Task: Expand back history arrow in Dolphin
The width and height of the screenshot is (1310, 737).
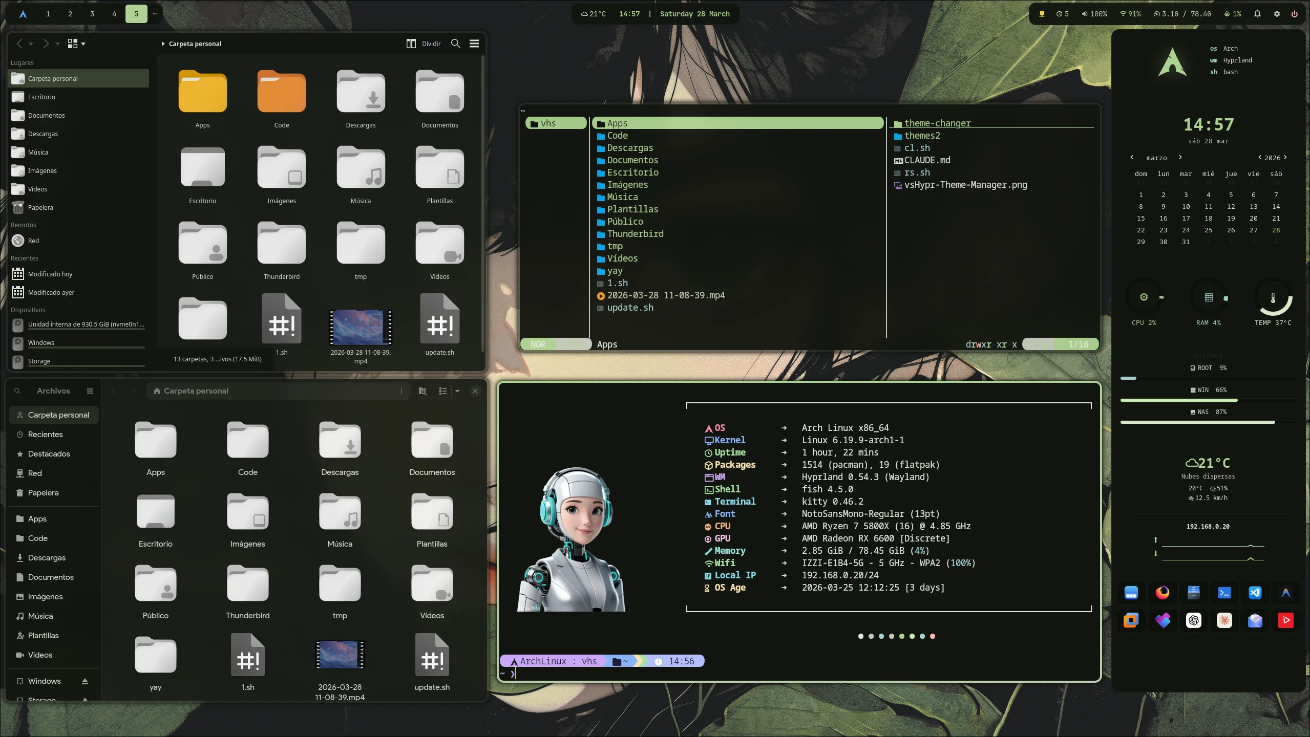Action: (31, 44)
